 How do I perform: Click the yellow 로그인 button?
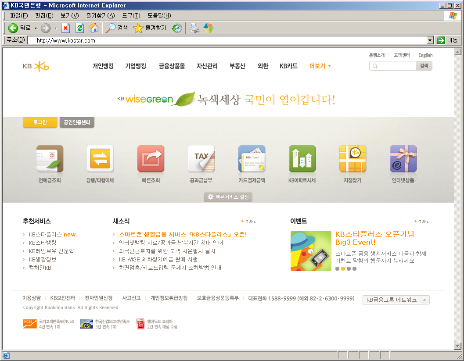tap(40, 122)
